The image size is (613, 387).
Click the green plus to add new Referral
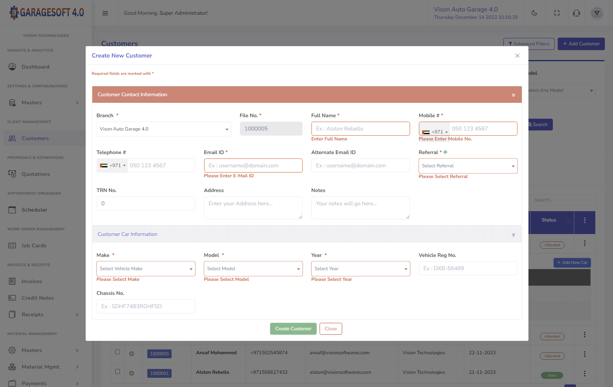point(445,151)
